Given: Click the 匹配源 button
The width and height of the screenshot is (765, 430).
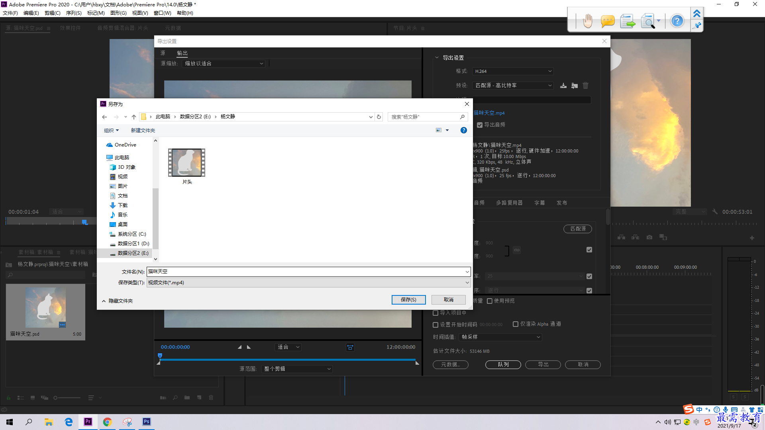Looking at the screenshot, I should 578,229.
